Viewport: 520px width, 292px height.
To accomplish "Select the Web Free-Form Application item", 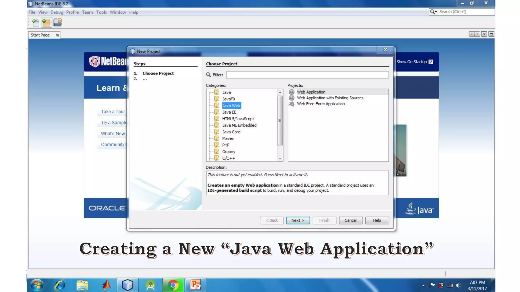I will (x=320, y=104).
